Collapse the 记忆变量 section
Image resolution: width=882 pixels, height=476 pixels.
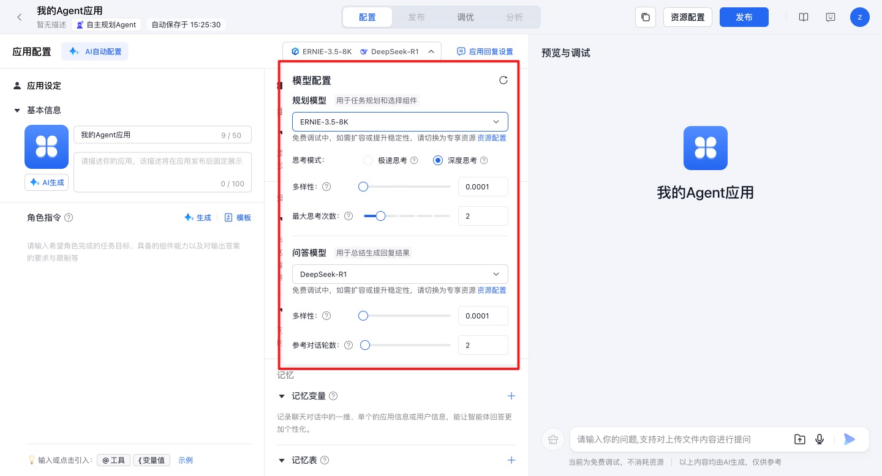click(282, 396)
